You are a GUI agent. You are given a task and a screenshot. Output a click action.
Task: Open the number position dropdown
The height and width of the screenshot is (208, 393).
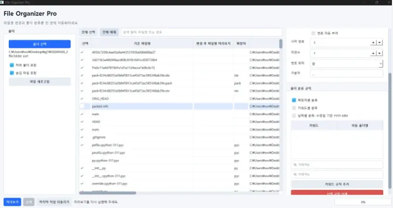[346, 64]
